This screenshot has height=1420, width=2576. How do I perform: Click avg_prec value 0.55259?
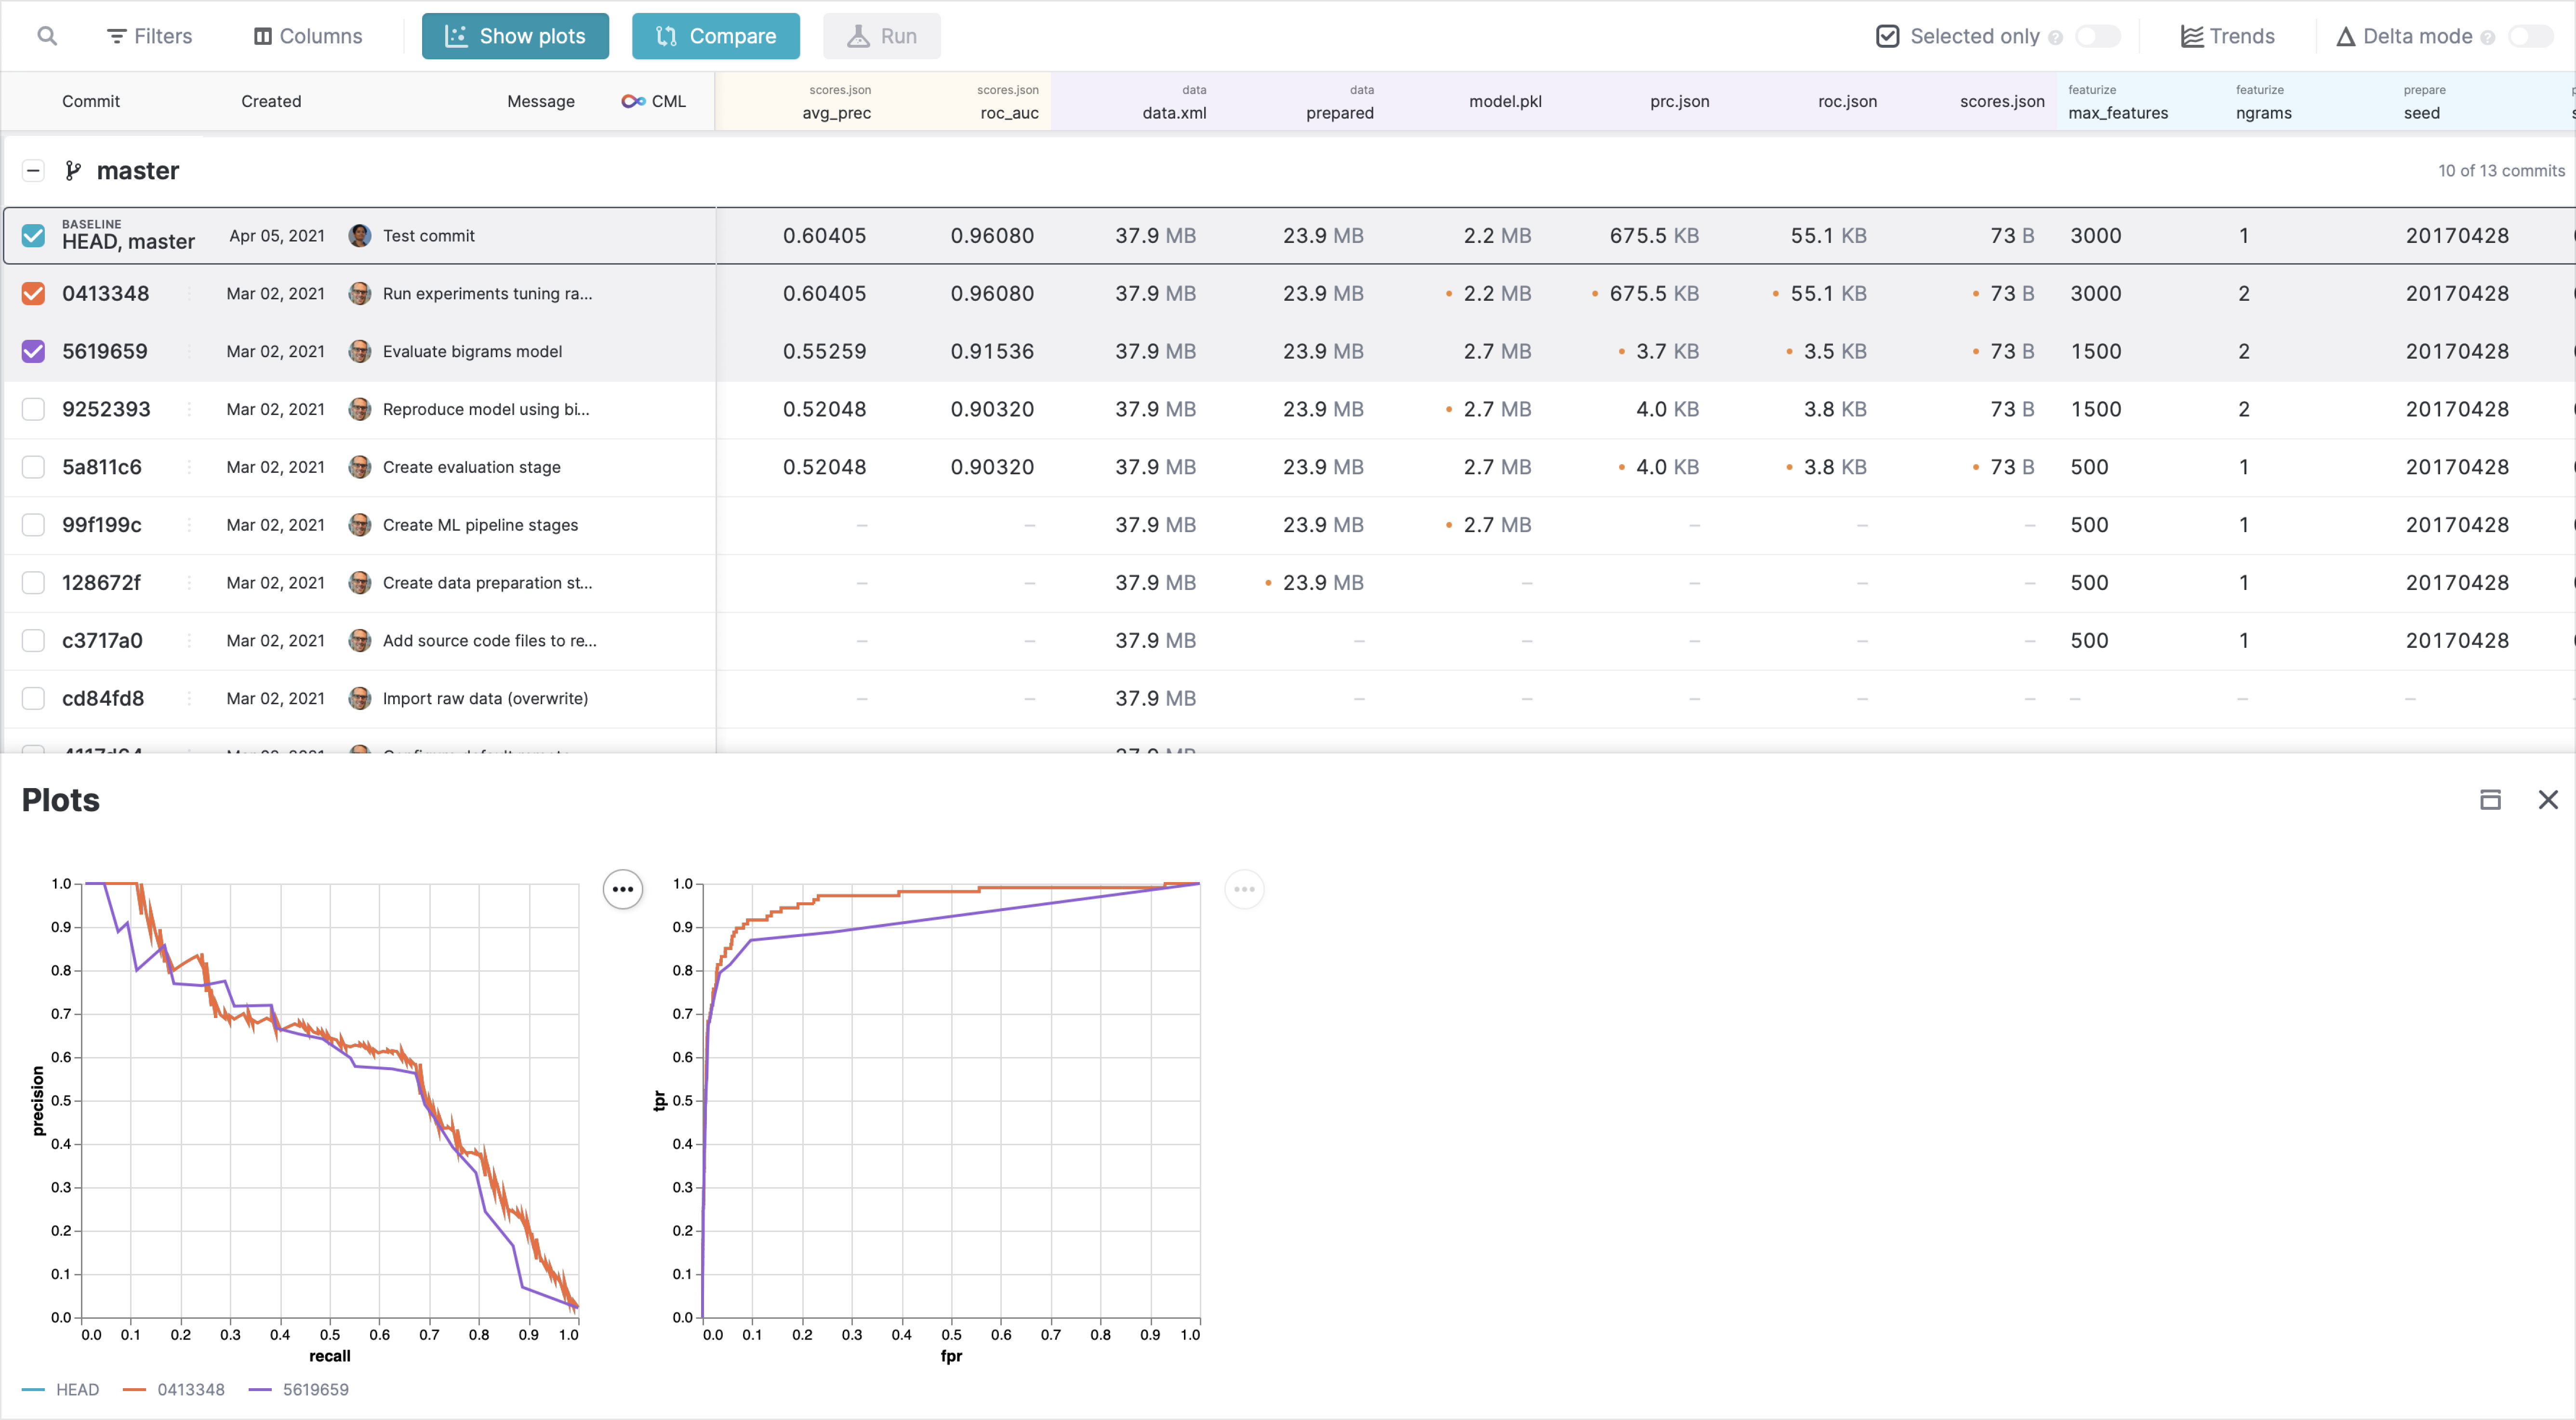(824, 352)
